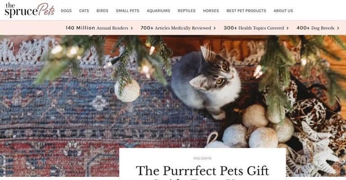Click About Us in header
Image resolution: width=346 pixels, height=180 pixels.
283,11
